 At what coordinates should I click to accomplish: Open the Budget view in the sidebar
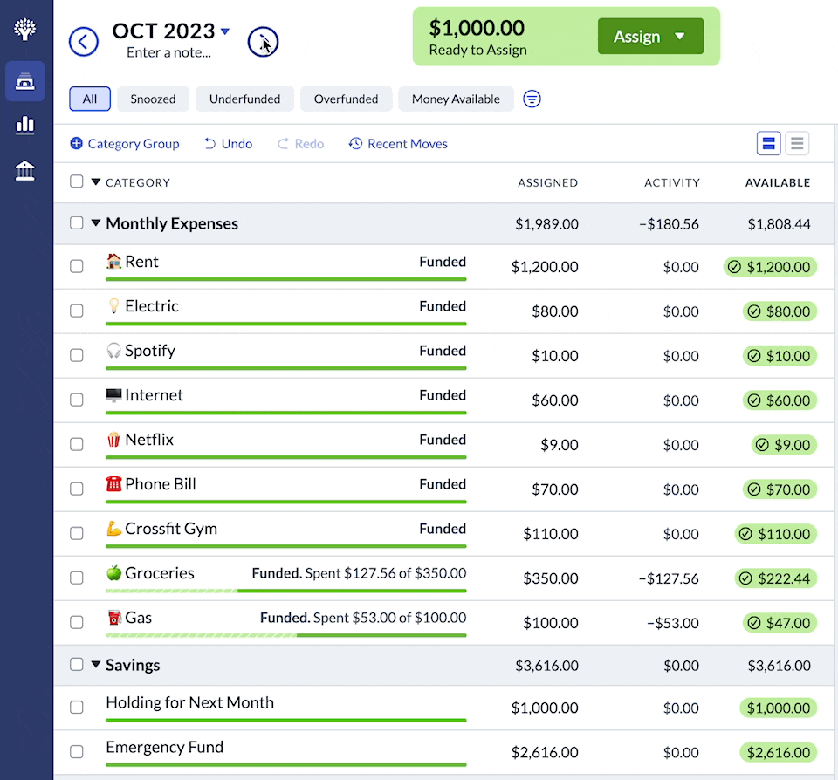coord(25,81)
